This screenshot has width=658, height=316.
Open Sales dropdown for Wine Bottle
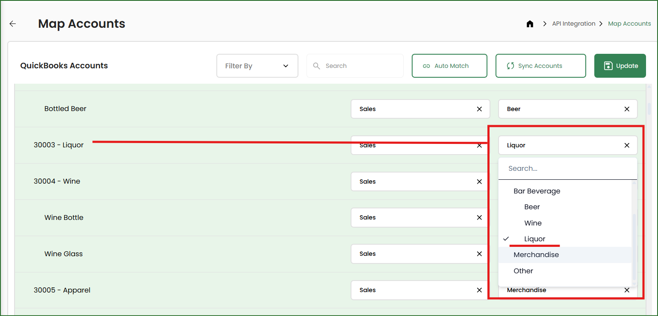pyautogui.click(x=420, y=218)
